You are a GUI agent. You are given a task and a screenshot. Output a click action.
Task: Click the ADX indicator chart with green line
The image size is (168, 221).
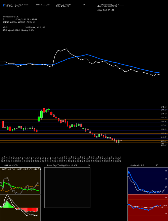coord(20,181)
